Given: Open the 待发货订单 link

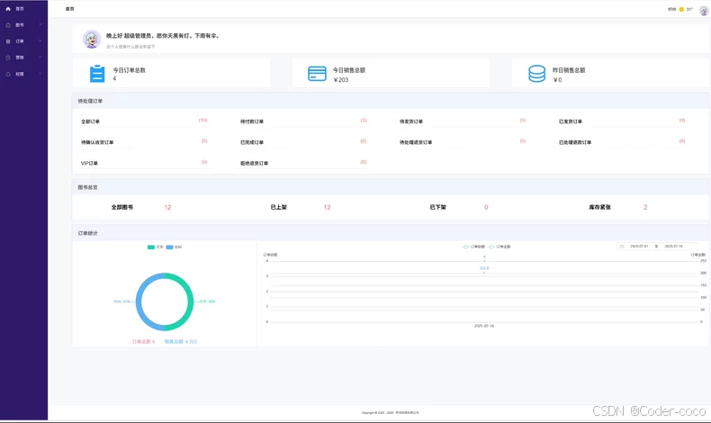Looking at the screenshot, I should point(411,121).
